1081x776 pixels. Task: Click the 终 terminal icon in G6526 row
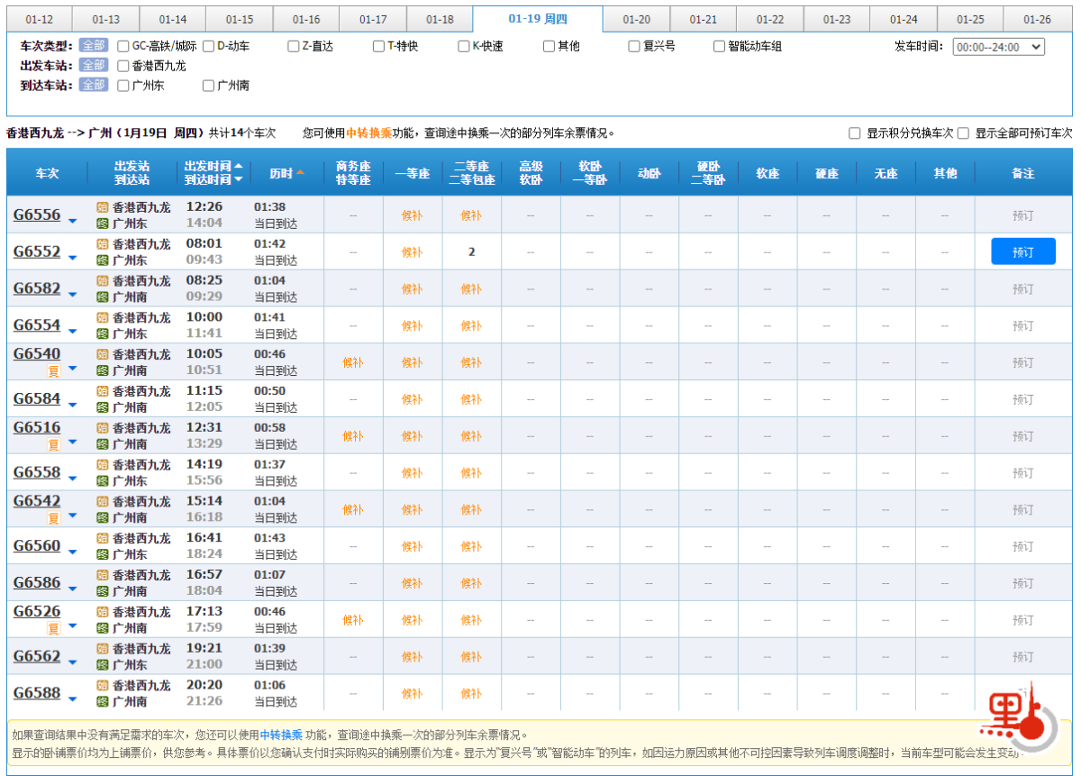103,628
